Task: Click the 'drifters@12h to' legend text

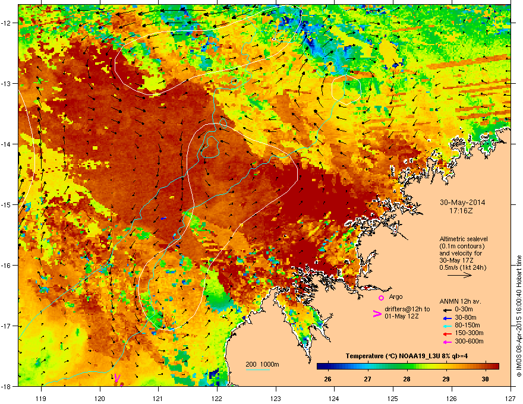Action: [407, 309]
